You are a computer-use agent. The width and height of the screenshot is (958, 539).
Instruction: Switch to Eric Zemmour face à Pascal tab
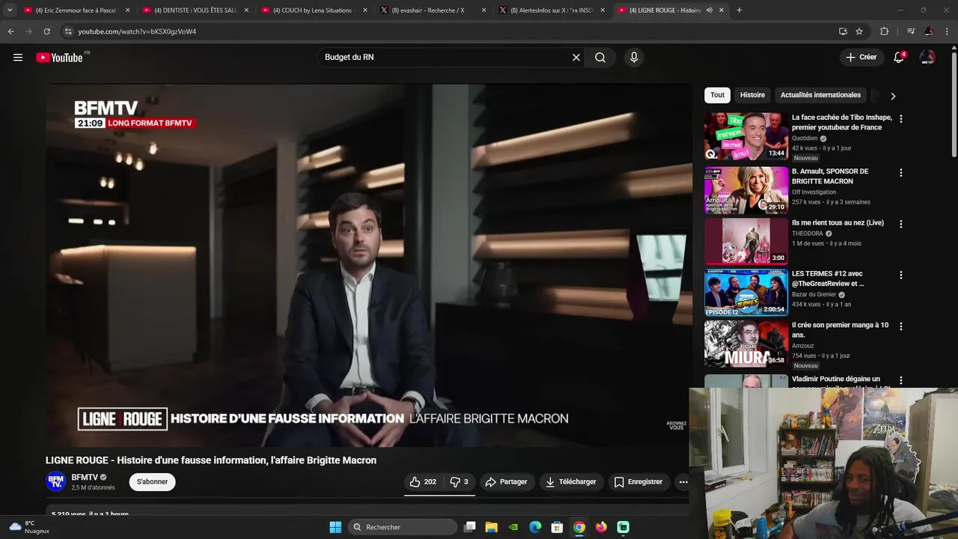coord(76,10)
